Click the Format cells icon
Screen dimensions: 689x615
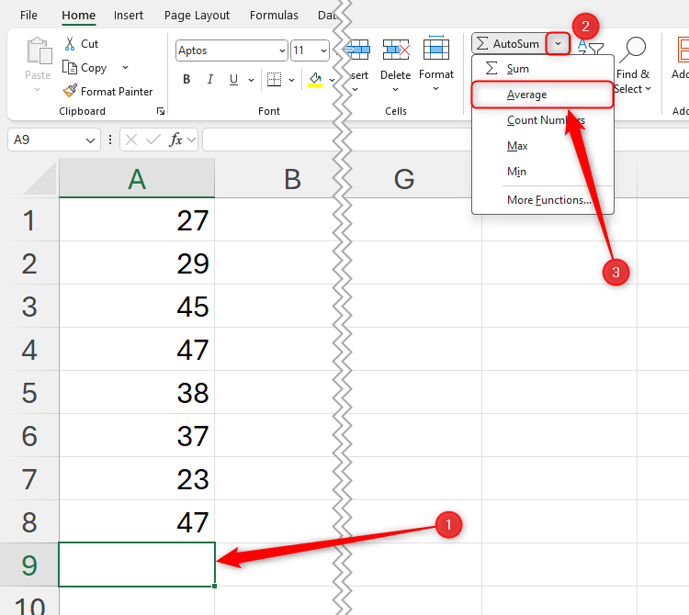[436, 50]
